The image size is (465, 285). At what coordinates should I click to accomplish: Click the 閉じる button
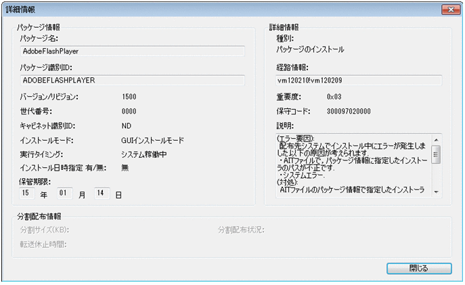point(419,268)
